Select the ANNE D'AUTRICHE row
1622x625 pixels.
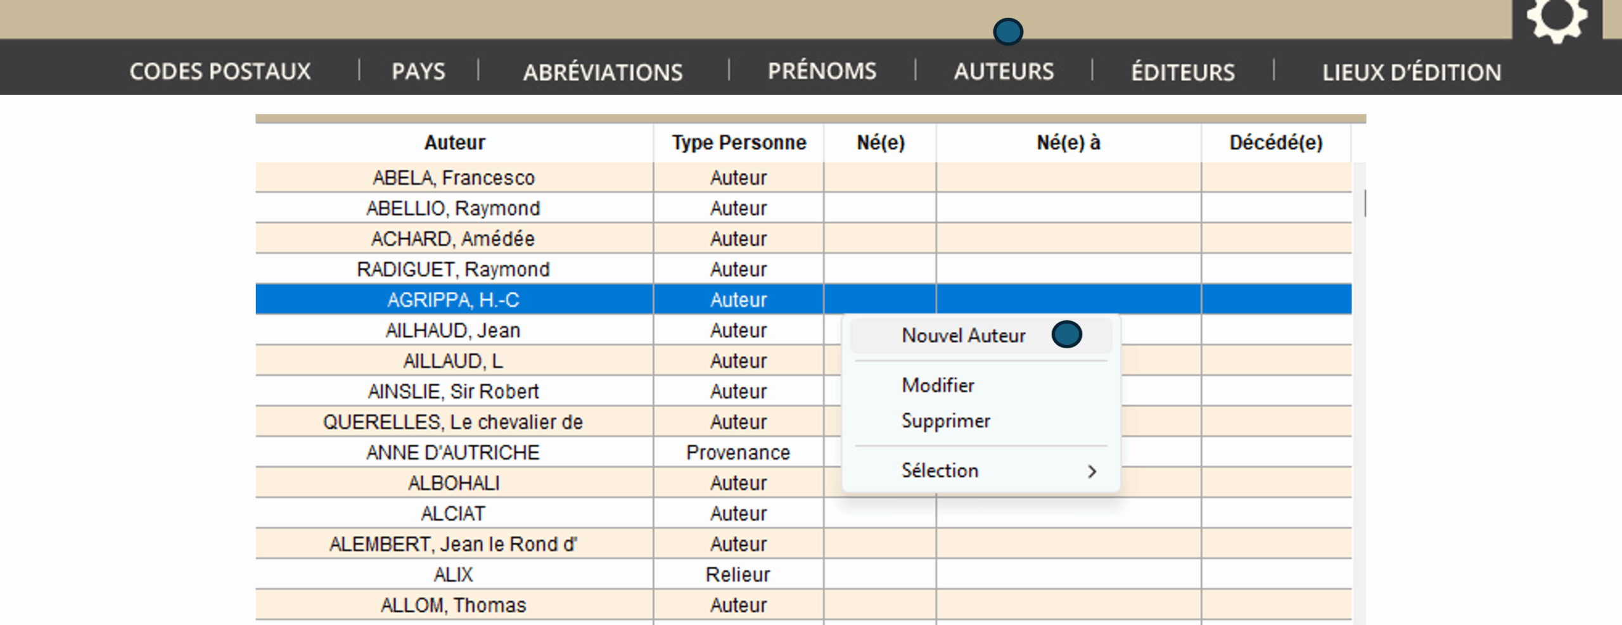(454, 453)
